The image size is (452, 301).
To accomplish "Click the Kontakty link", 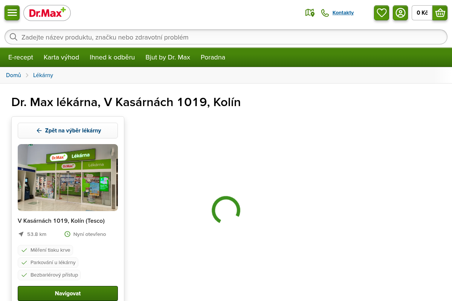I will pos(343,13).
